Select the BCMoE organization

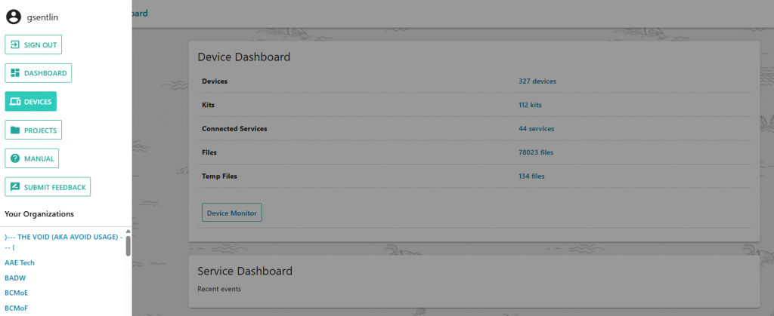pos(17,293)
